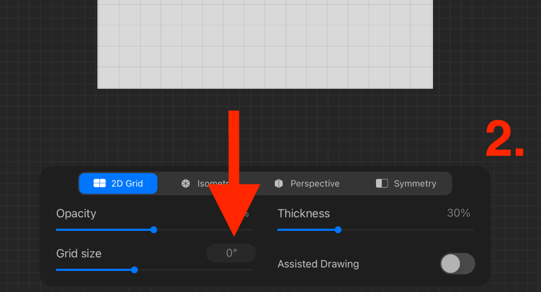Enable the Assisted Drawing switch
The height and width of the screenshot is (292, 541).
[x=457, y=264]
